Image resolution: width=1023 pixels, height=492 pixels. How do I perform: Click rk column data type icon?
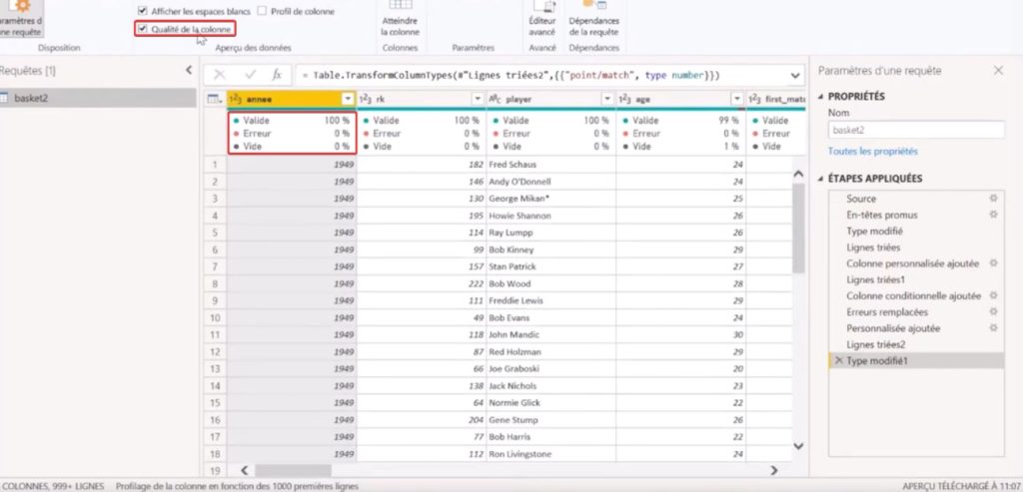[x=366, y=99]
